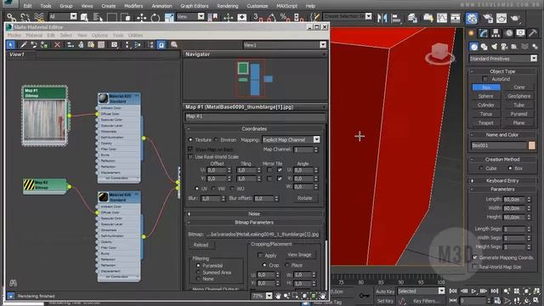Click the Select and Move tool
This screenshot has height=306, width=544.
coord(142,17)
